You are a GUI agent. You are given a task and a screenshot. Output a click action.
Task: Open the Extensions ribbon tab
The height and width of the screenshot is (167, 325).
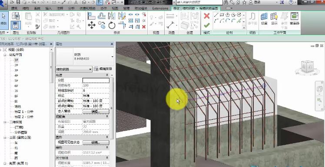coord(160,9)
